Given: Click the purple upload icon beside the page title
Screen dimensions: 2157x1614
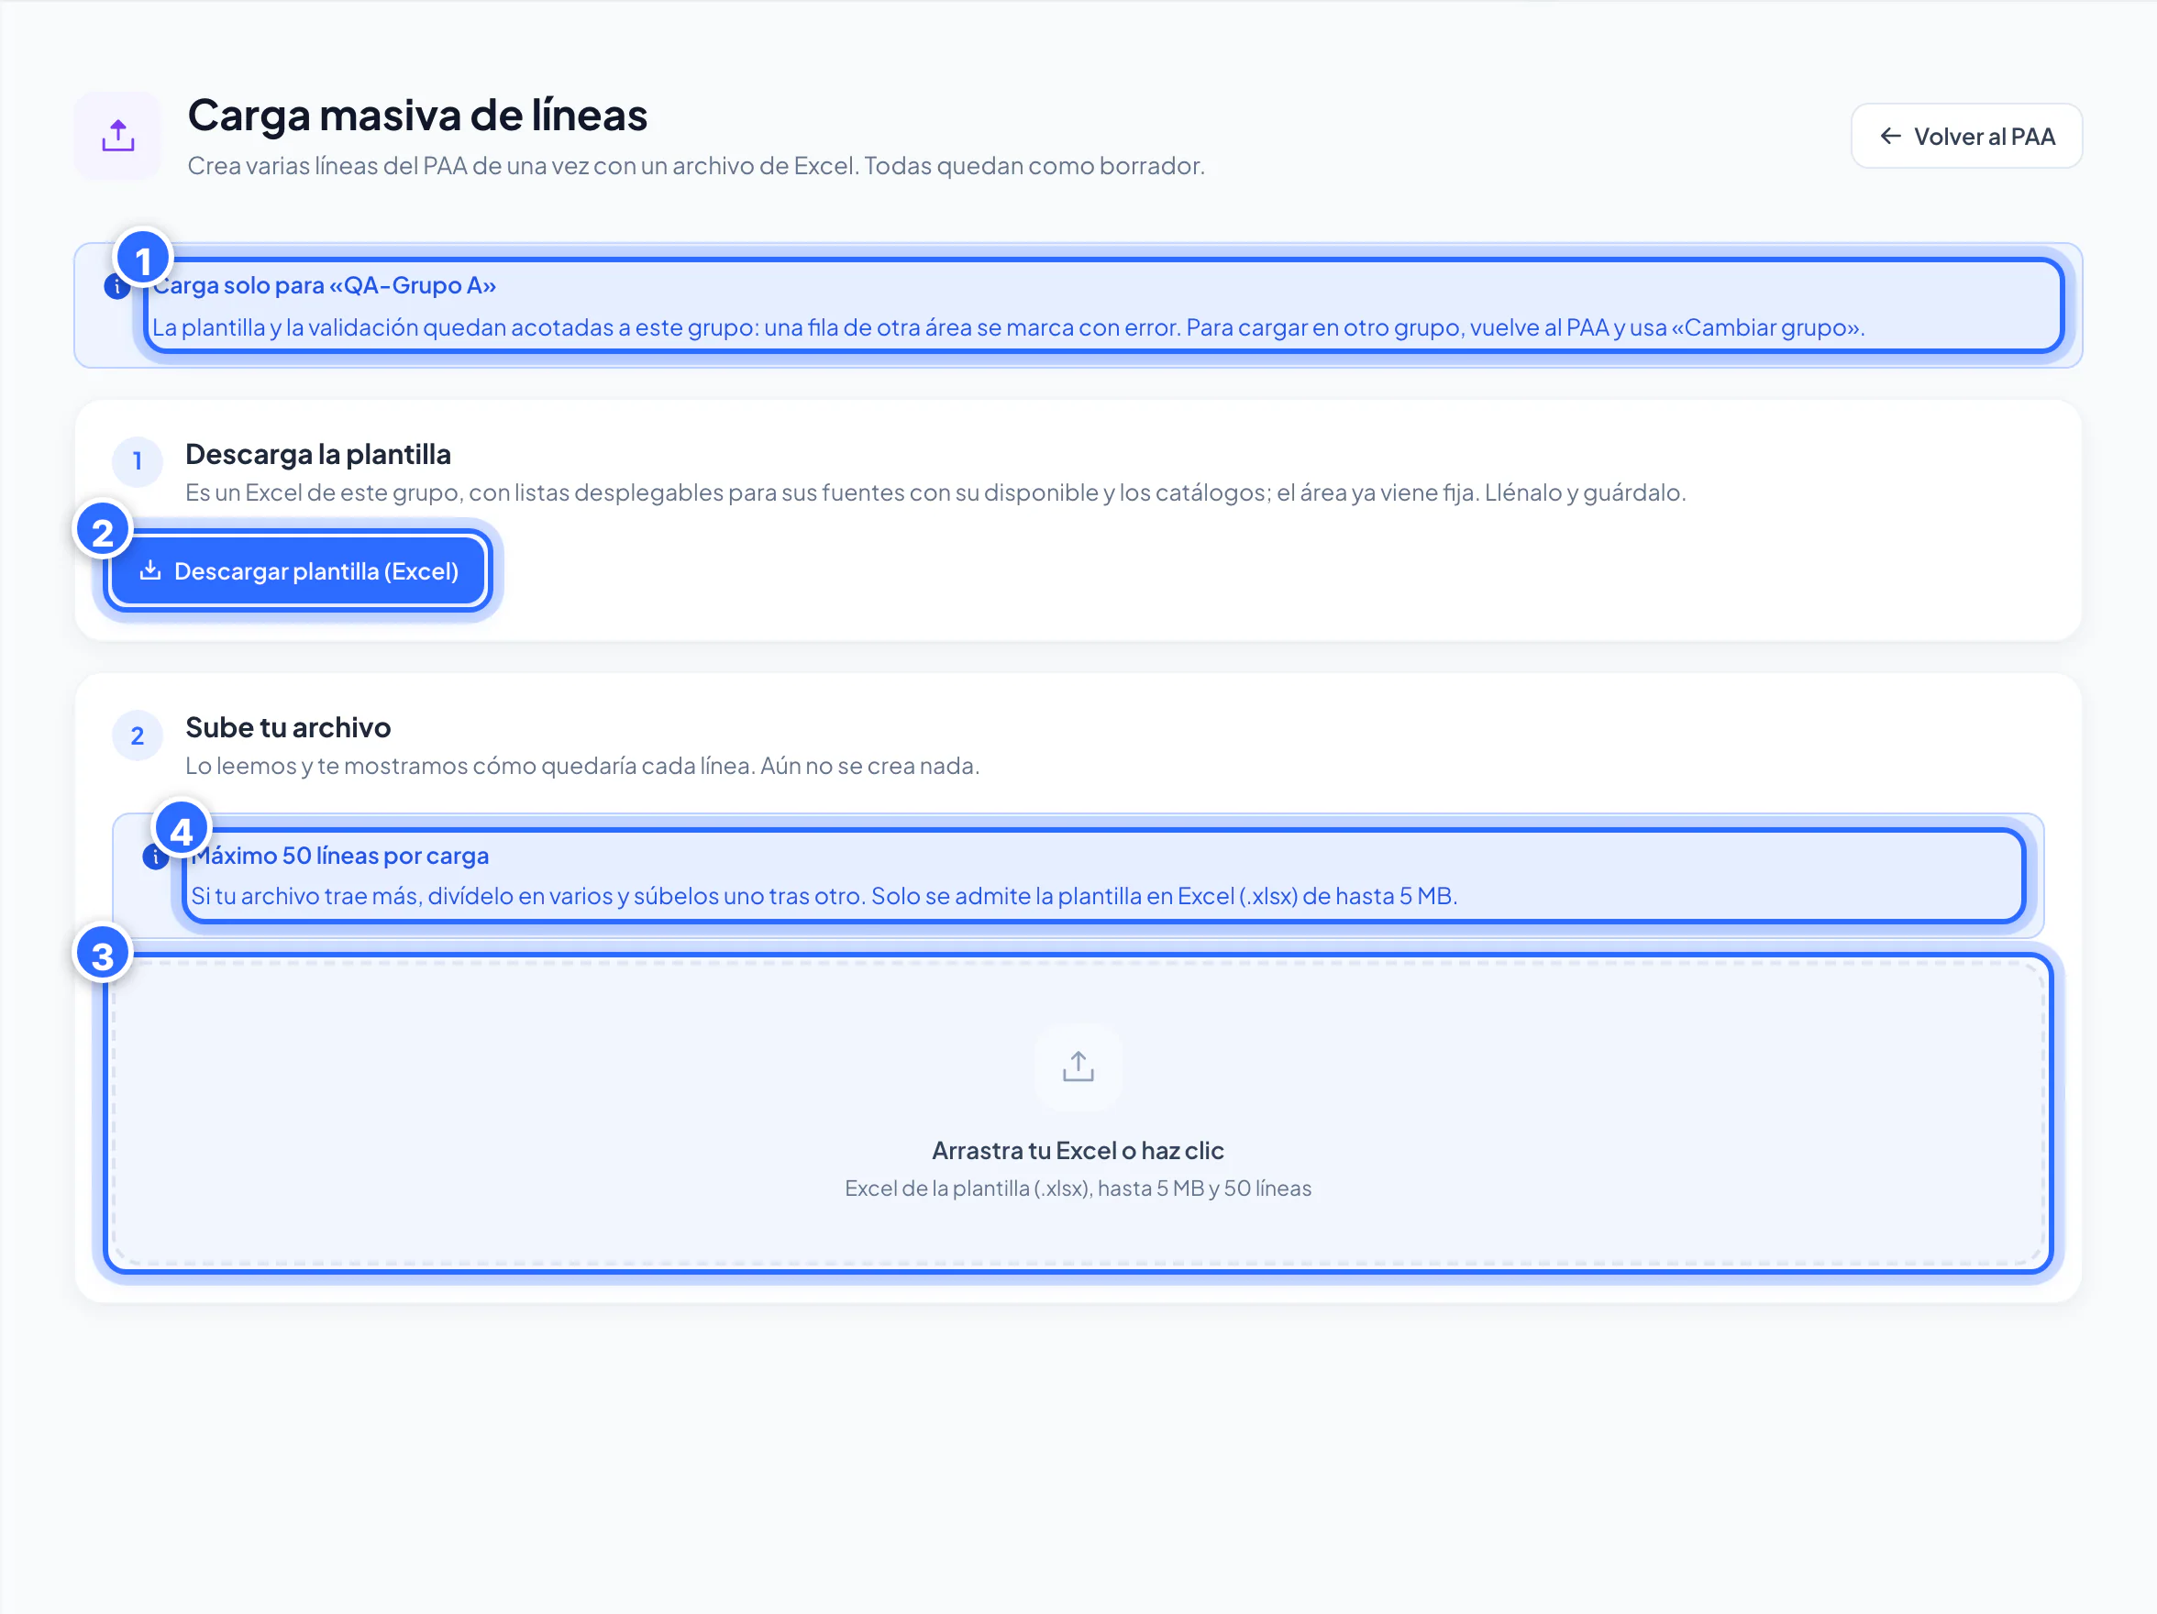Looking at the screenshot, I should [x=118, y=136].
